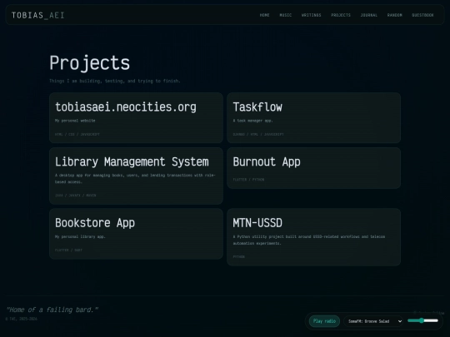Click the 'Things I am building' subtitle

click(115, 81)
